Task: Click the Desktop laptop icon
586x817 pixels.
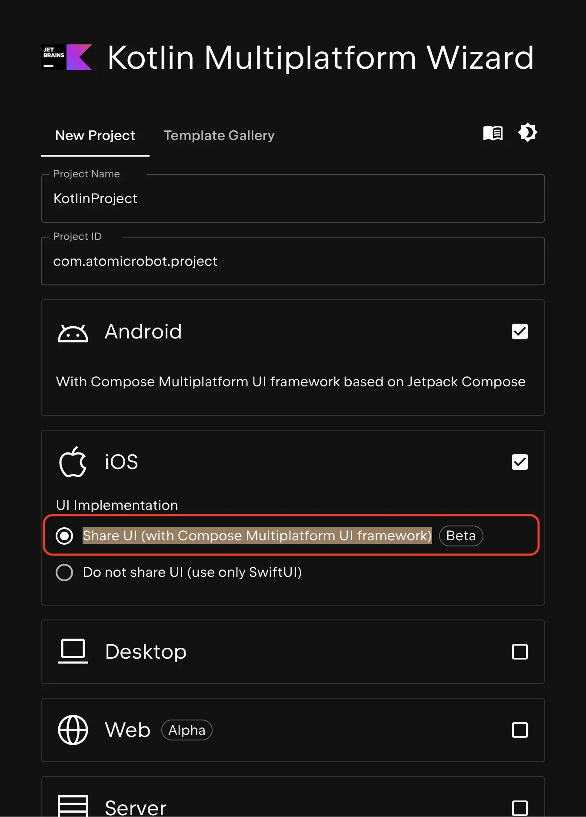Action: pos(73,652)
